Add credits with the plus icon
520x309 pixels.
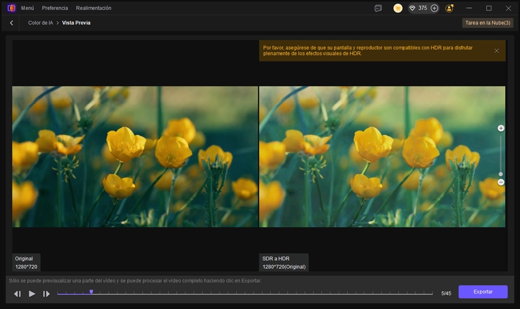(x=434, y=8)
